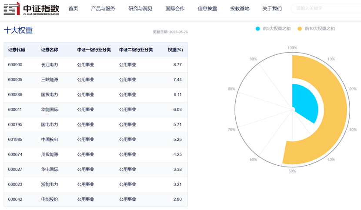Open the 产品与服务 menu
Viewport: 361px width, 210px height.
103,9
